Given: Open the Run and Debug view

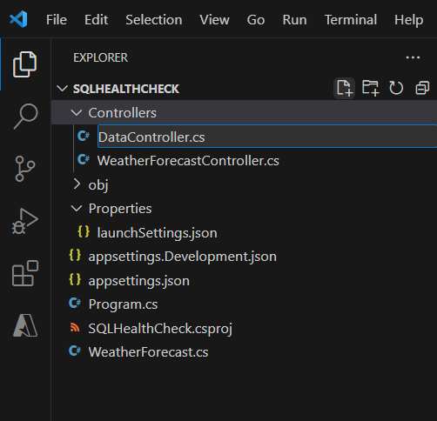Looking at the screenshot, I should [x=25, y=221].
